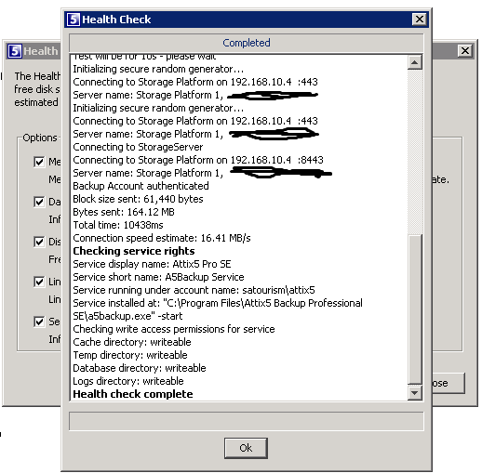
Task: Click 'Connecting to StorageServer' line
Action: pyautogui.click(x=138, y=147)
